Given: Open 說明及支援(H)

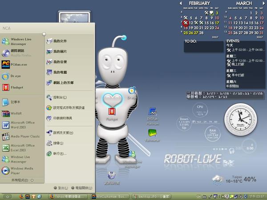Looking at the screenshot, I should pyautogui.click(x=60, y=132).
